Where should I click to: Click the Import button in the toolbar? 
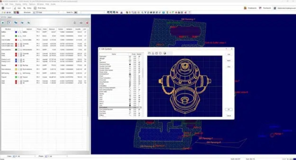tap(7, 8)
